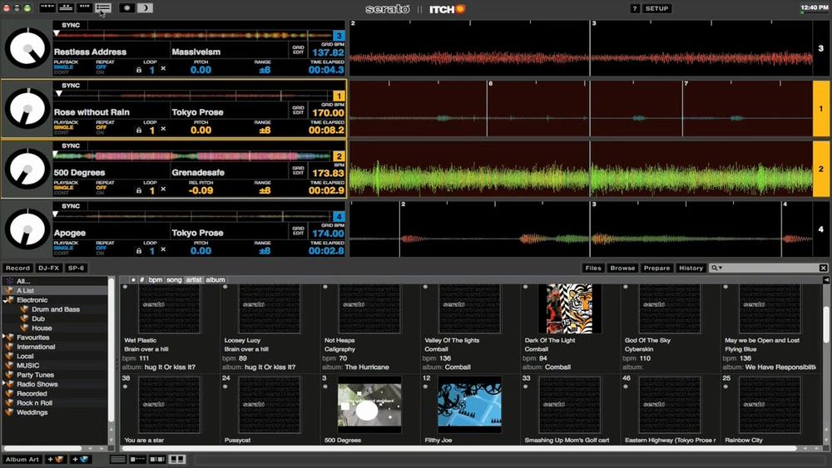The image size is (832, 468).
Task: Expand the Favourites crate
Action: click(4, 337)
